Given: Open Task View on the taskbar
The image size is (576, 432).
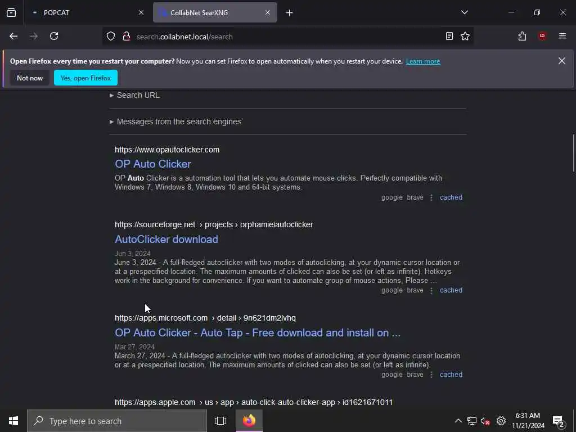Looking at the screenshot, I should [220, 421].
